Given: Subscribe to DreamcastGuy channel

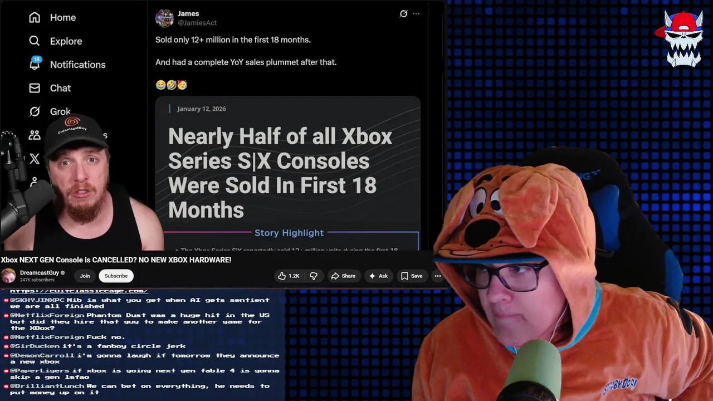Looking at the screenshot, I should [x=116, y=276].
